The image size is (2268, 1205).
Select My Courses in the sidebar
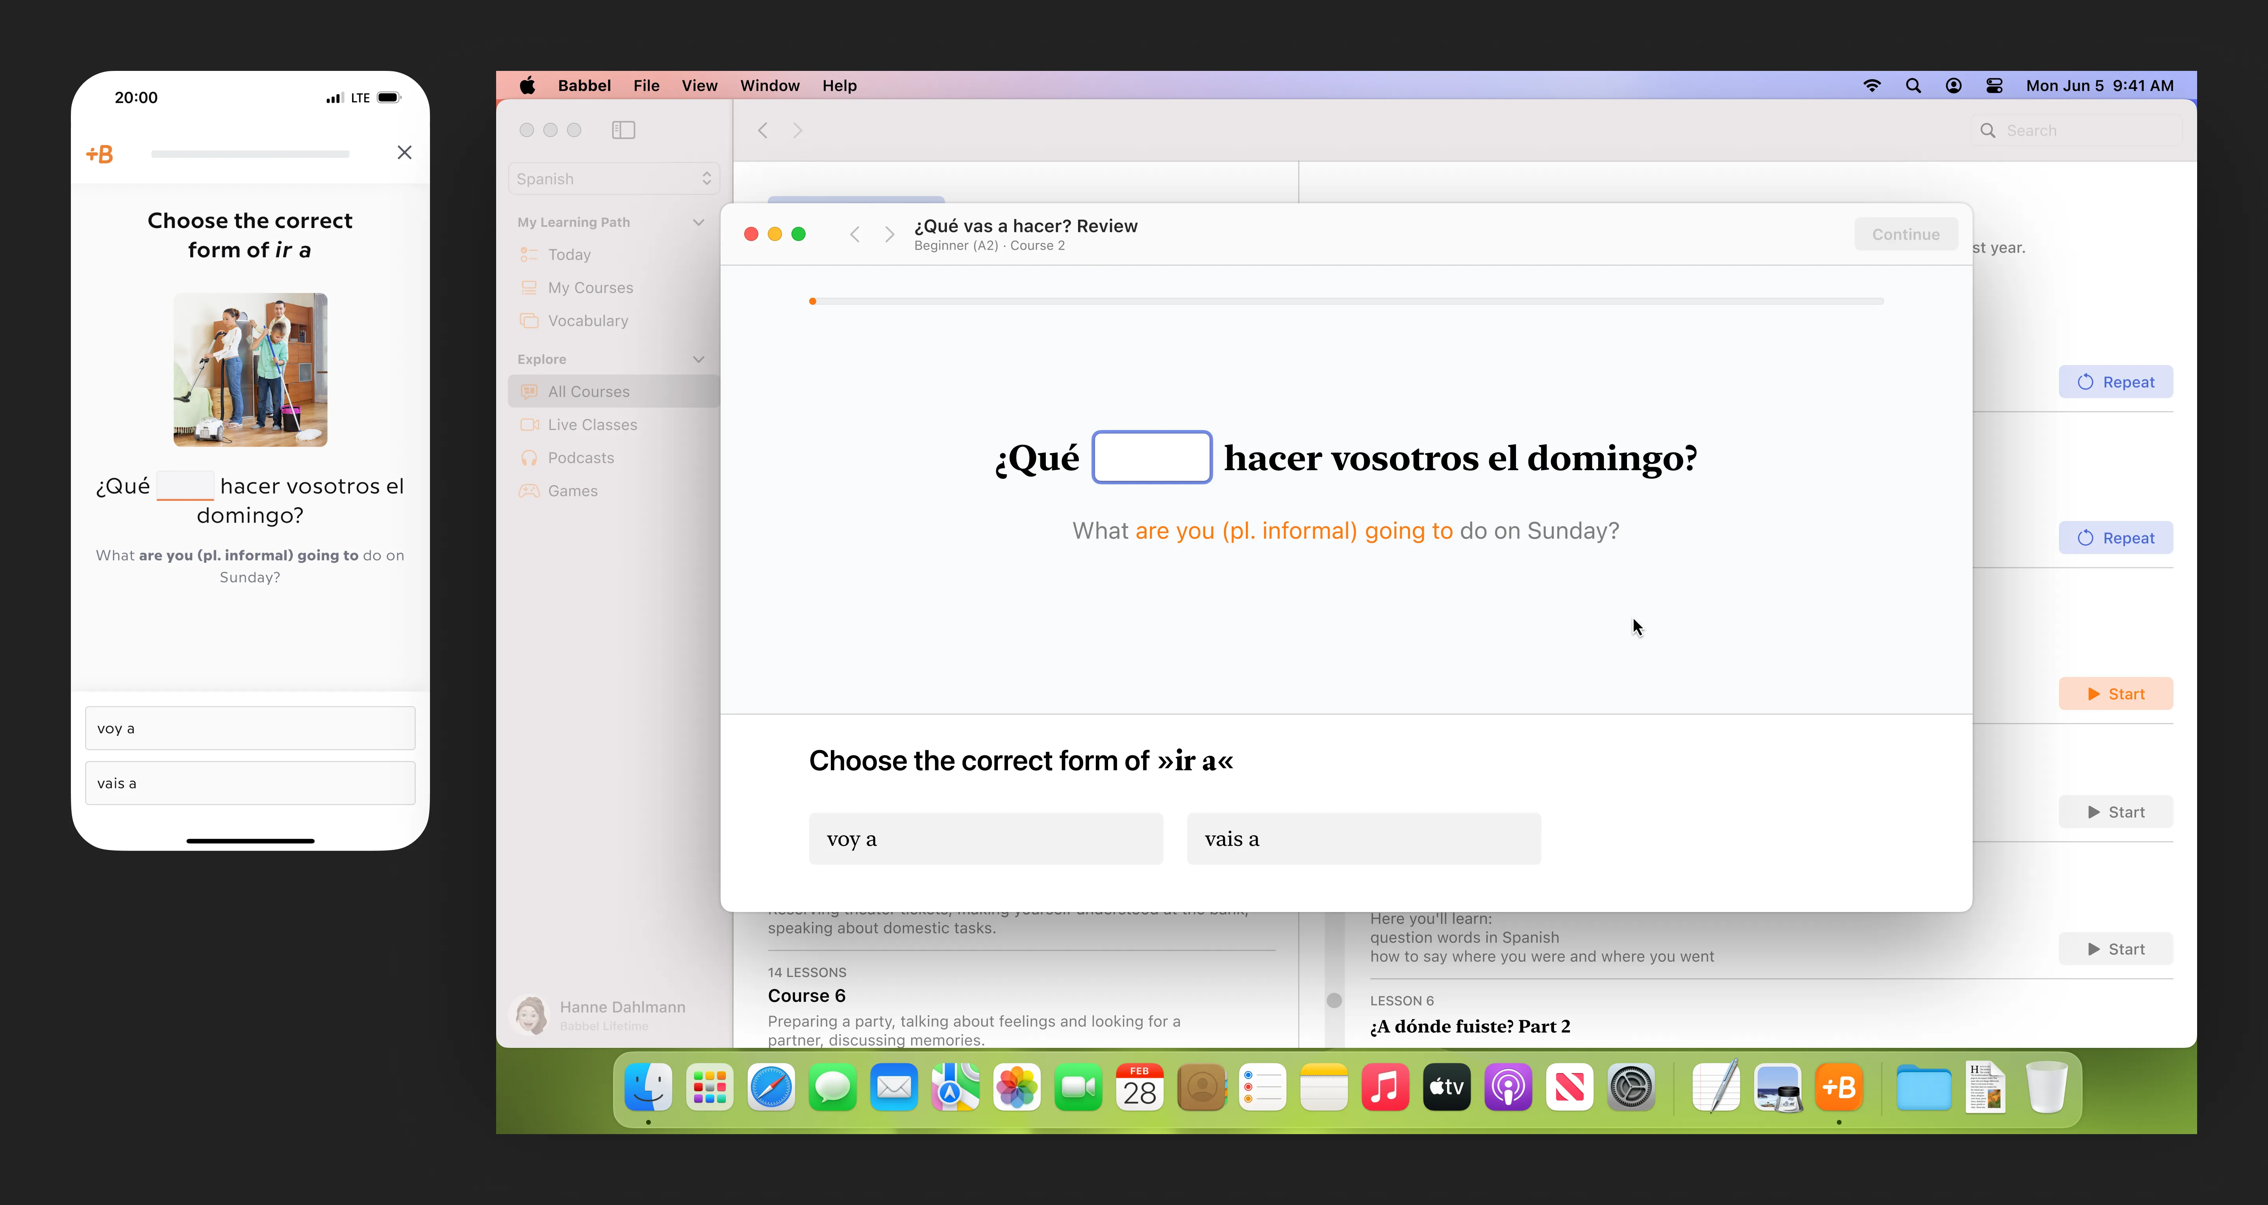(x=614, y=288)
